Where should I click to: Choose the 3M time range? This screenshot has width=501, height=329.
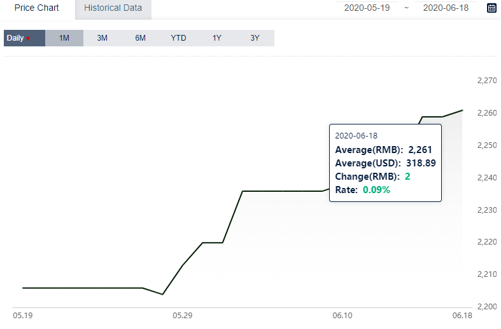point(102,38)
